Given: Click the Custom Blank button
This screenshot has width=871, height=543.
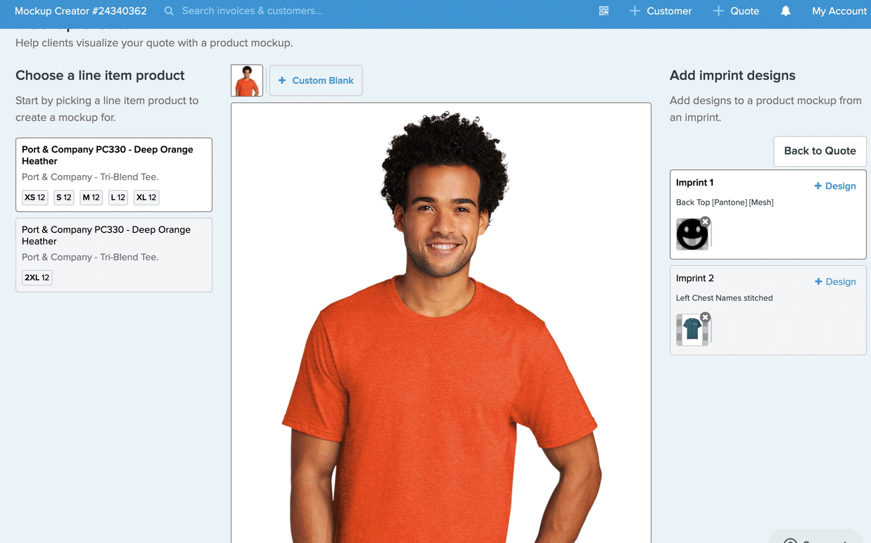Looking at the screenshot, I should tap(316, 81).
